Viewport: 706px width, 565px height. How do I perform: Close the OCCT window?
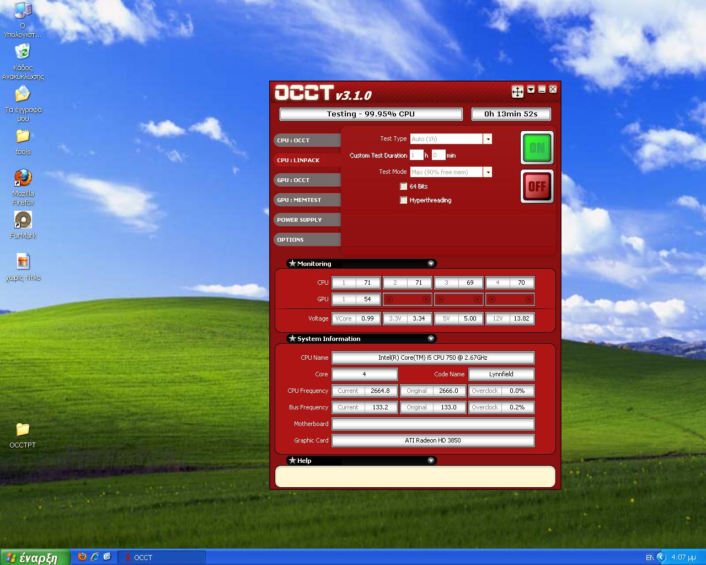point(553,89)
